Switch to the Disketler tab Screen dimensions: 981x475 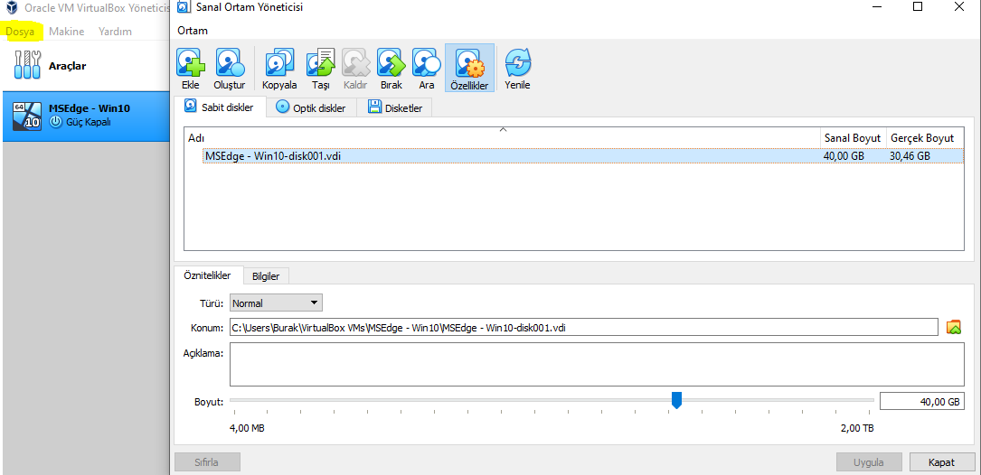(395, 107)
